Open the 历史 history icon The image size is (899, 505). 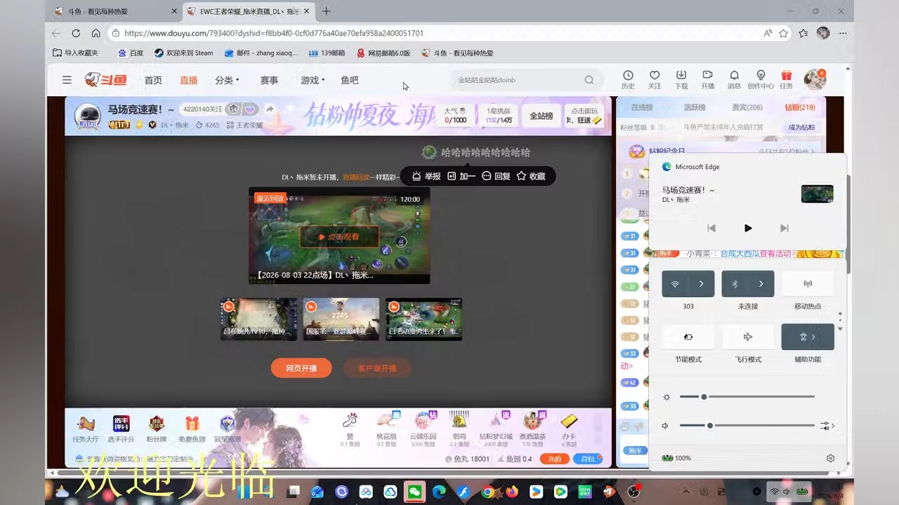(628, 79)
